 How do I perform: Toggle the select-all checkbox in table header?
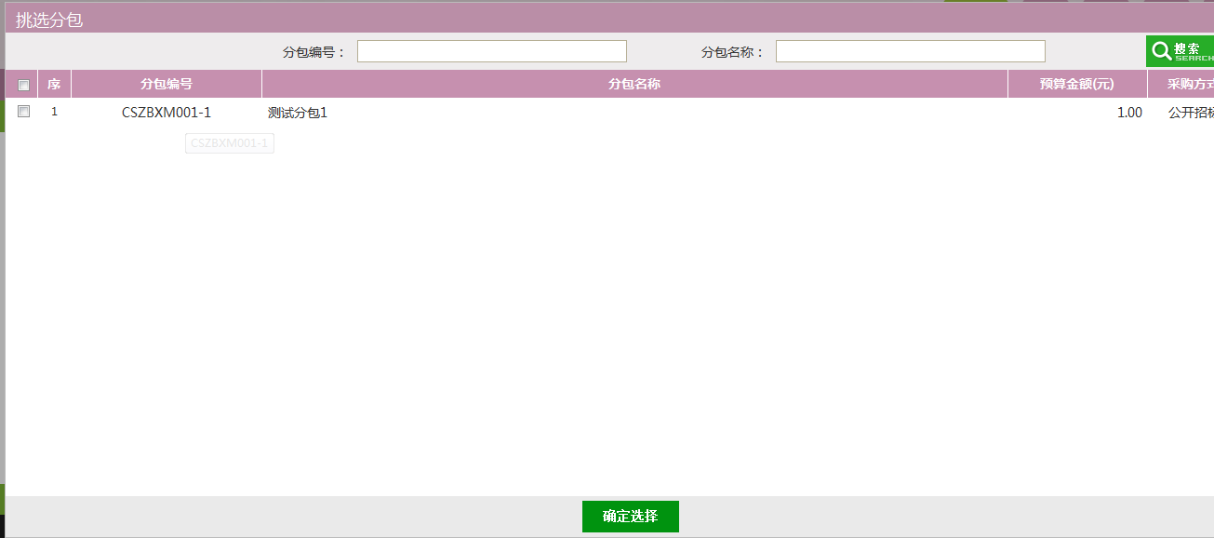click(24, 85)
